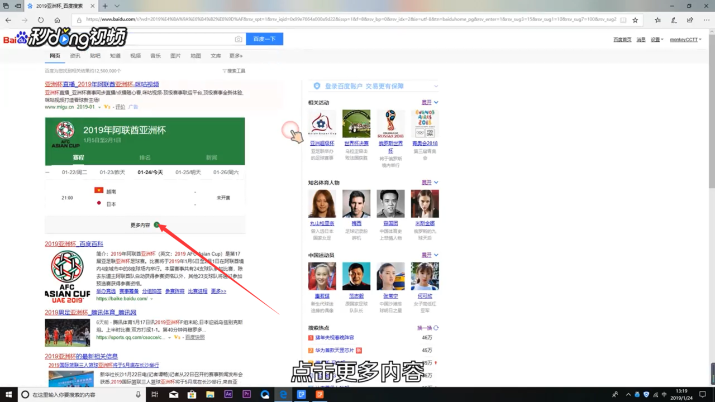Refresh the search hotspots list icon
715x402 pixels.
(x=436, y=328)
